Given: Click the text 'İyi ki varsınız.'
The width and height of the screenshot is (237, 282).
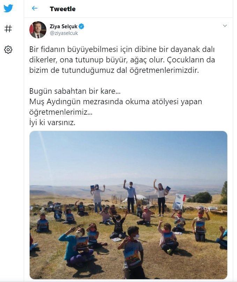Looking at the screenshot, I should (52, 123).
